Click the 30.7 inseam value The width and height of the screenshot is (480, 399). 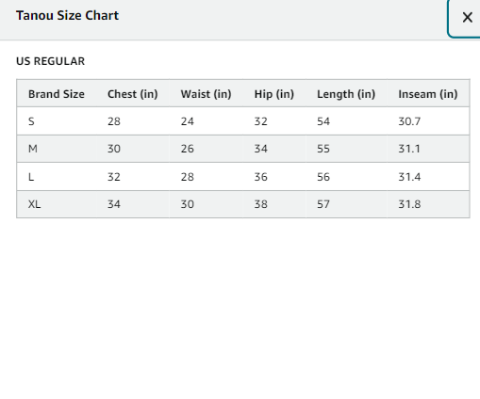(409, 121)
